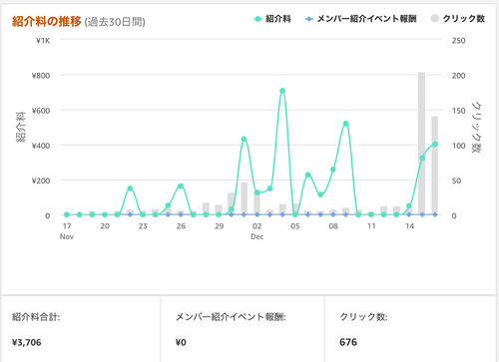Select the green peak point at Dec 09
The height and width of the screenshot is (362, 499).
tap(345, 124)
